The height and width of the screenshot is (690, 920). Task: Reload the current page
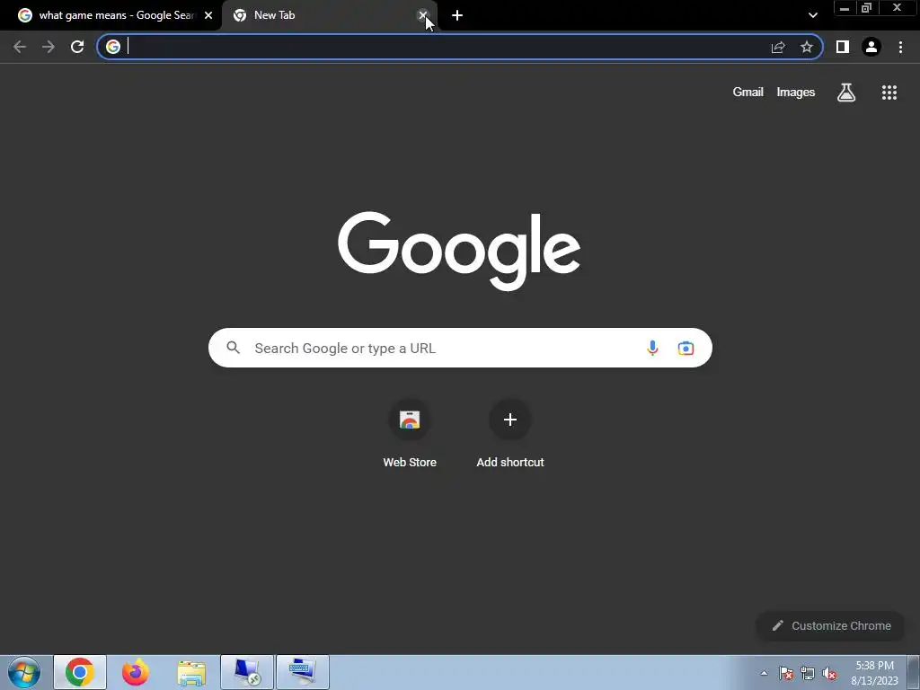pyautogui.click(x=77, y=47)
